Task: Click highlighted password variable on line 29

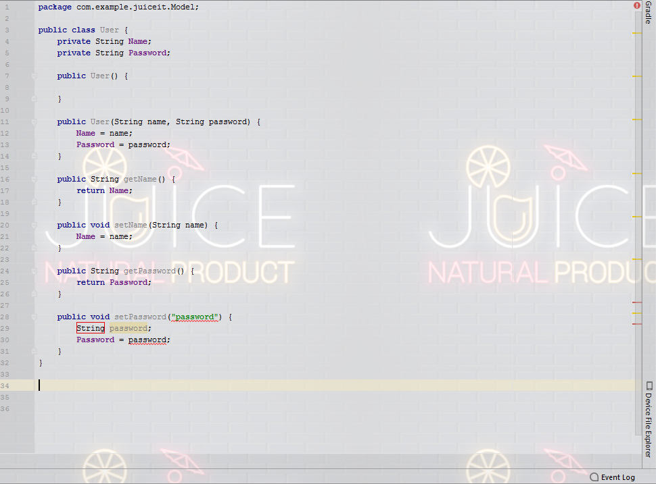Action: coord(128,328)
